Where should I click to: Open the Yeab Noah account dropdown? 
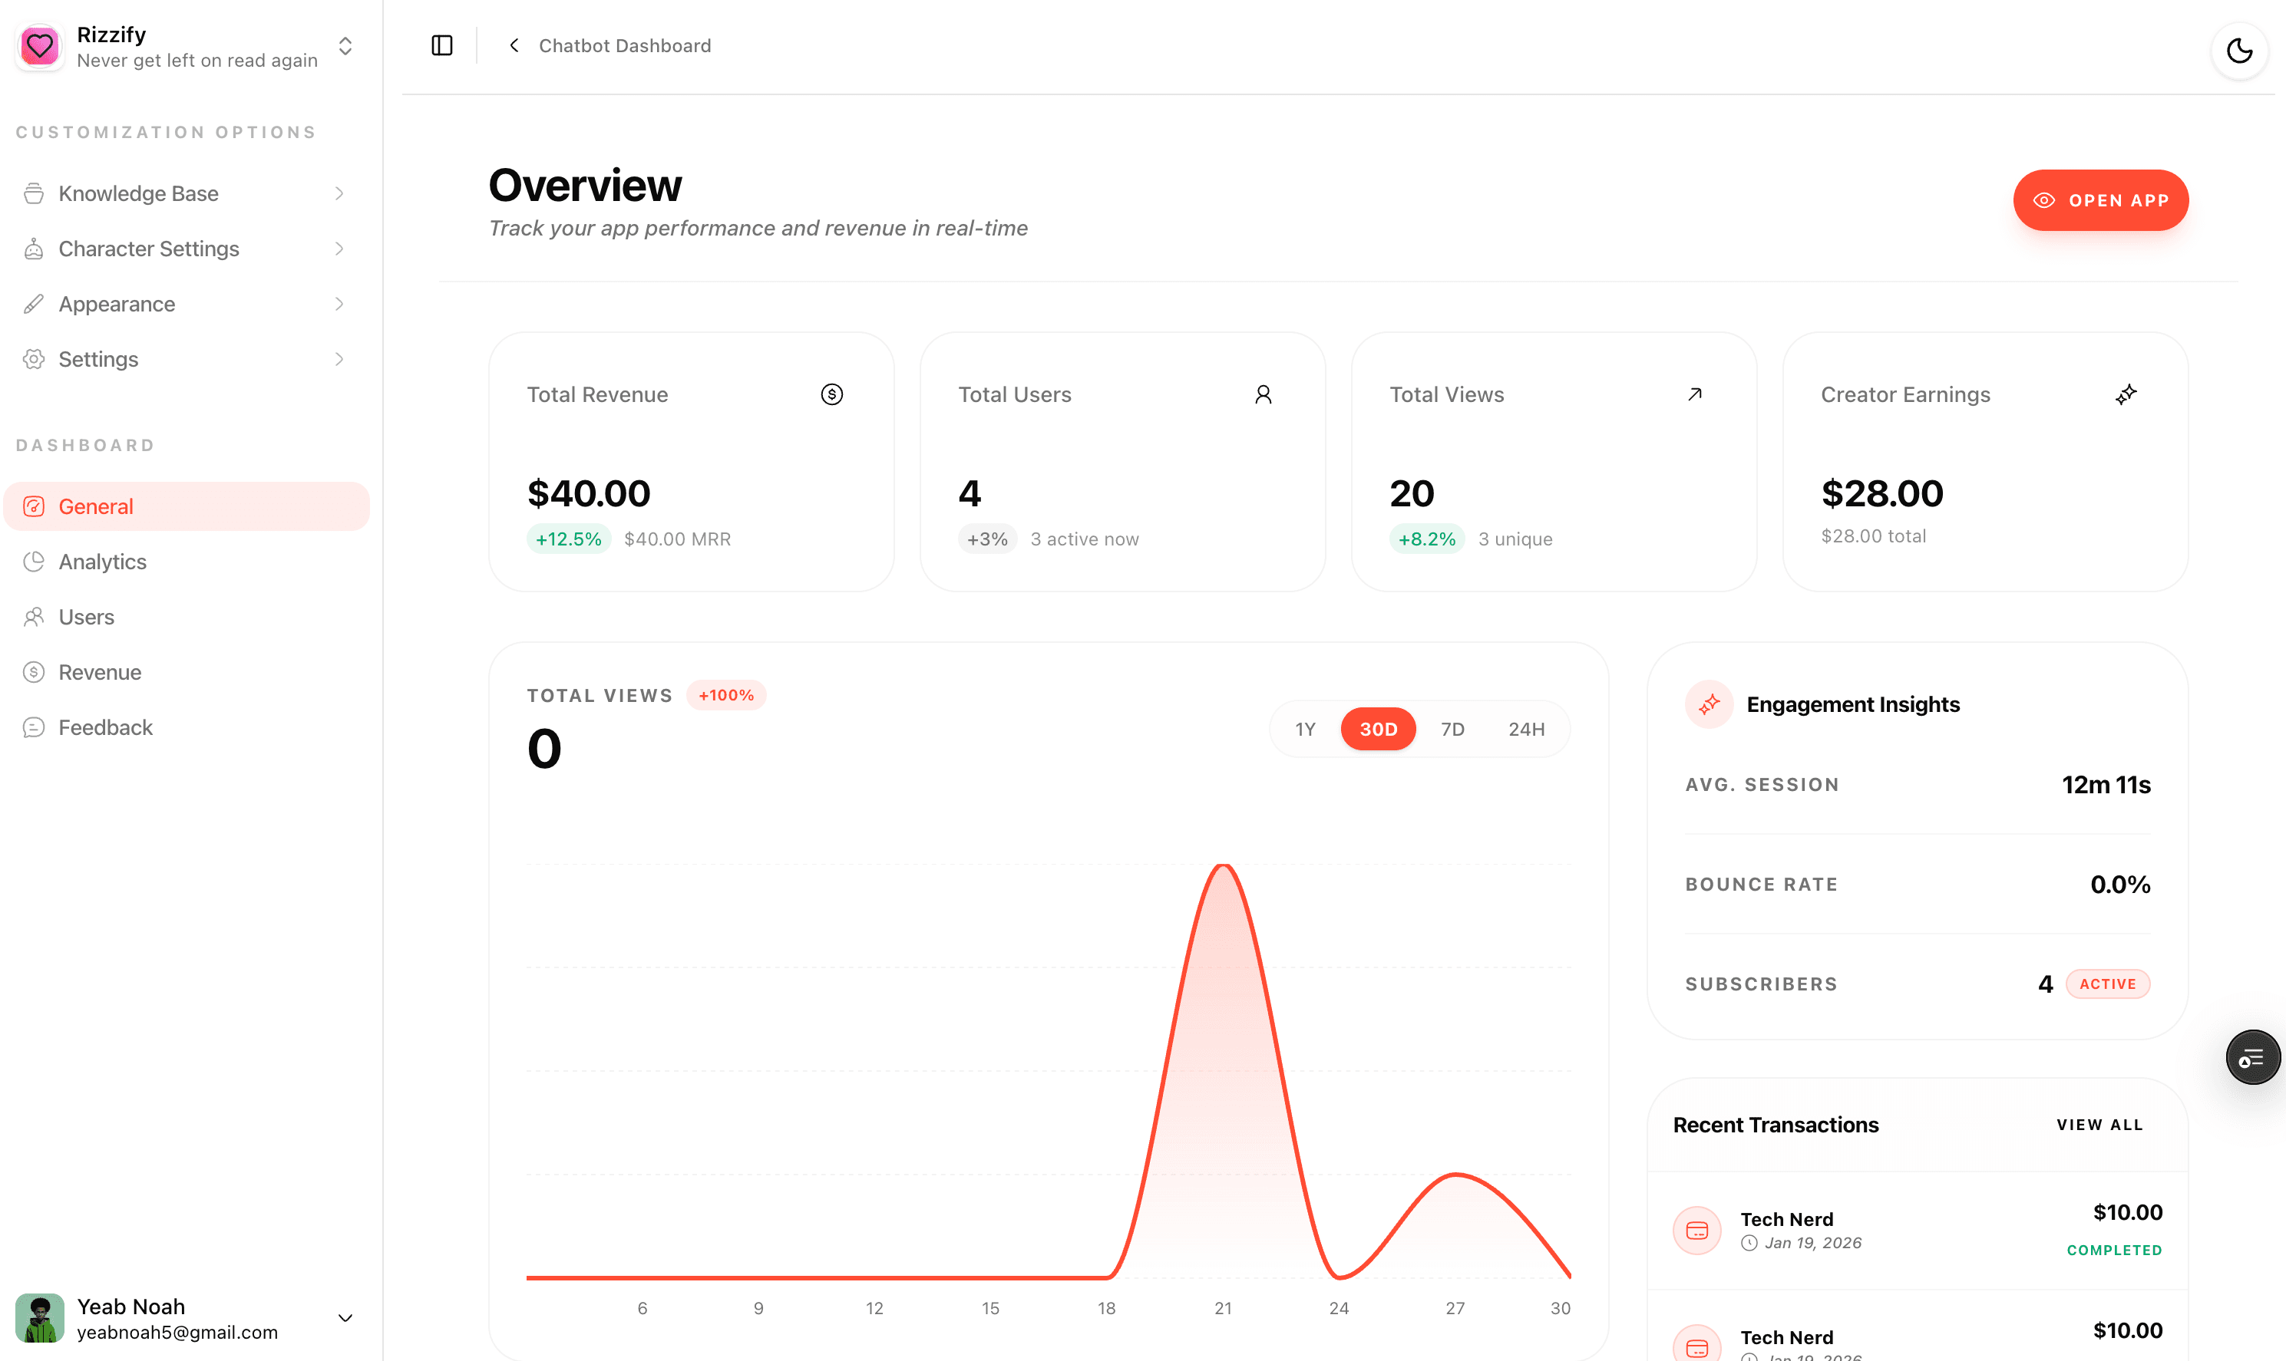pyautogui.click(x=345, y=1318)
